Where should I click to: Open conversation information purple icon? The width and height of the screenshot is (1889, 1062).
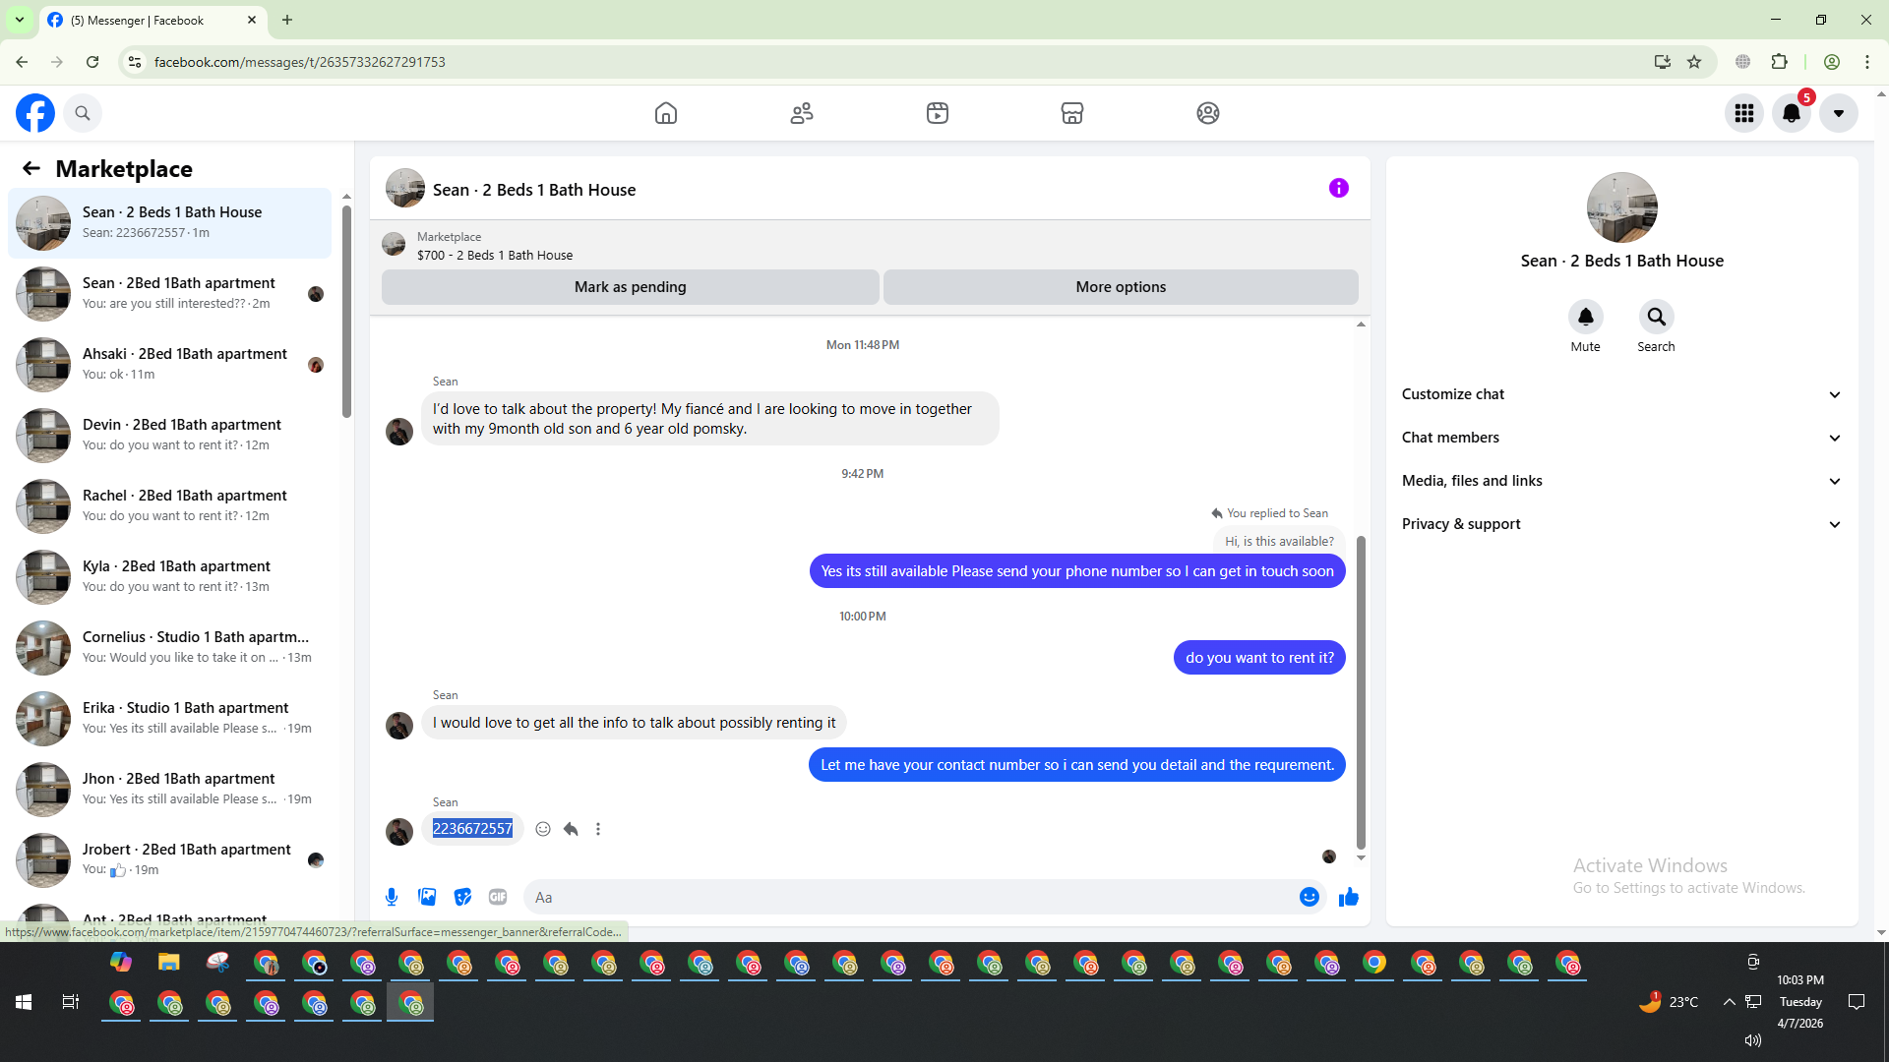click(x=1339, y=188)
